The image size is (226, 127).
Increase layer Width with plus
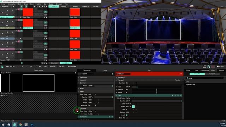[99, 100]
